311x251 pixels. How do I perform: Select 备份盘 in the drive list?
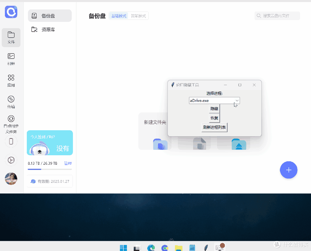pos(50,16)
